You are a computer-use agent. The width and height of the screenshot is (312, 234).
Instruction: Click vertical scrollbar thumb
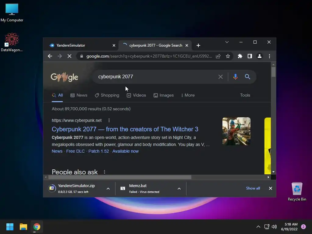(273, 72)
